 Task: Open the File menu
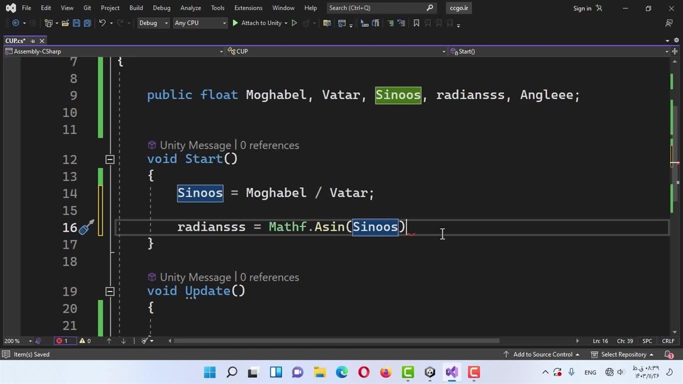26,8
